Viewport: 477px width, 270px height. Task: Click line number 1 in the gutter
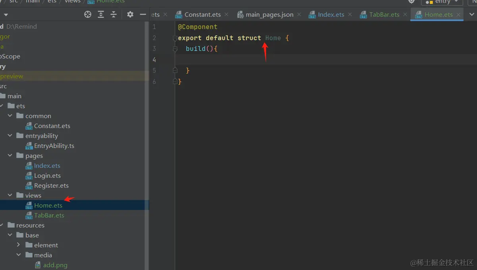click(154, 27)
